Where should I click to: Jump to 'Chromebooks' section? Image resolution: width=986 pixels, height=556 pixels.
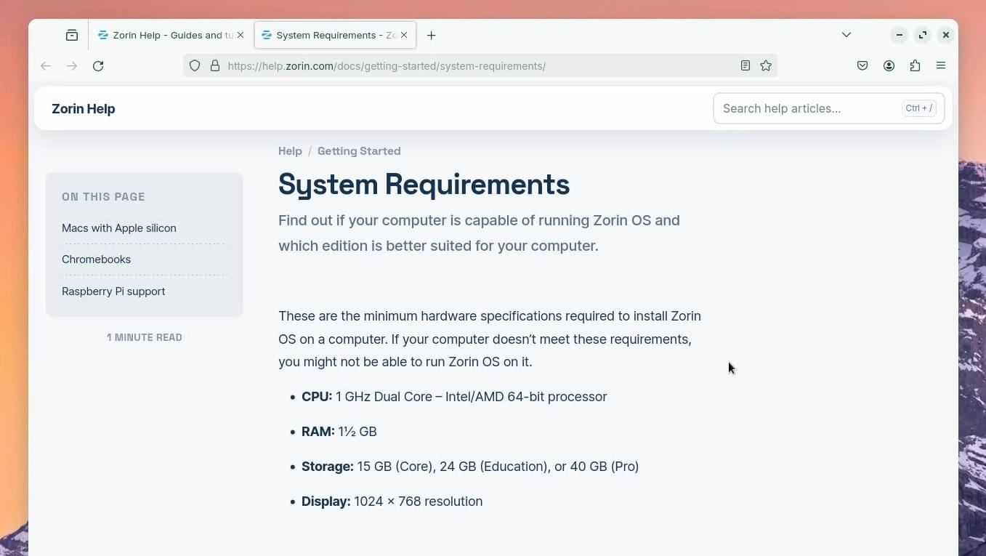tap(97, 259)
